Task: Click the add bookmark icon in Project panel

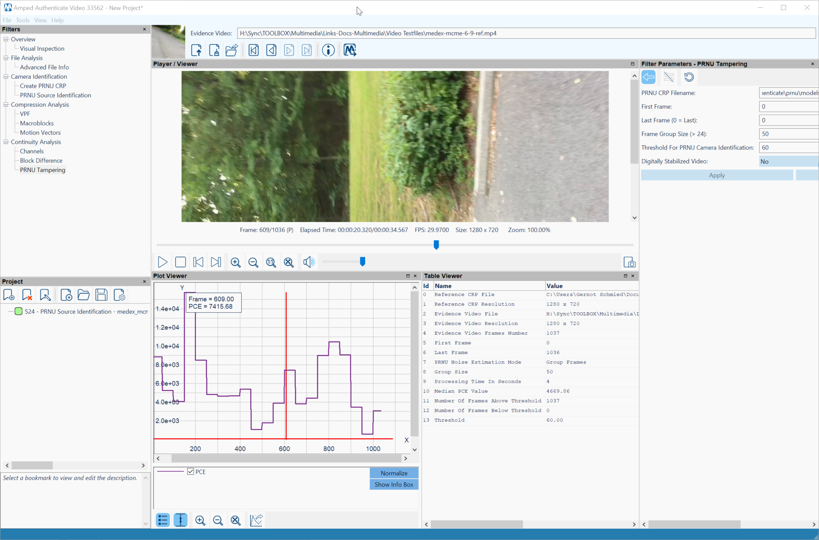Action: pyautogui.click(x=9, y=295)
